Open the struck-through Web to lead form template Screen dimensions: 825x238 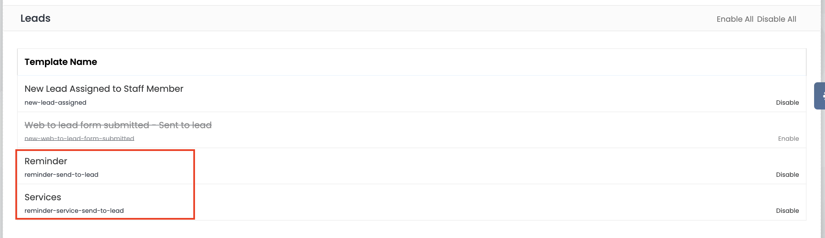(118, 125)
